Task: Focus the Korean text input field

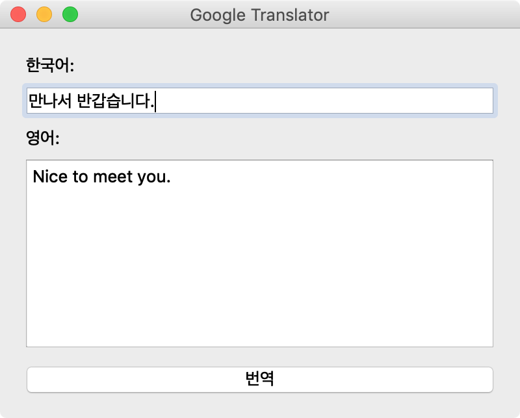Action: point(259,101)
